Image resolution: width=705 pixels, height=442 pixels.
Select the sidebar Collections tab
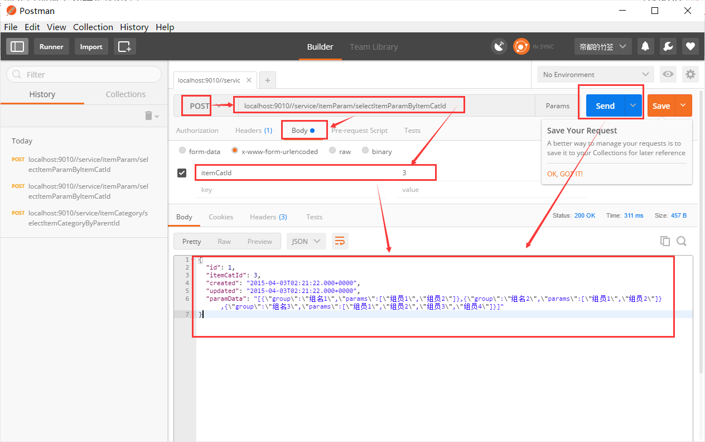(125, 94)
